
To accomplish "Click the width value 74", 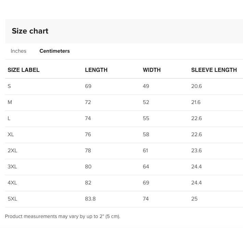I will [146, 199].
